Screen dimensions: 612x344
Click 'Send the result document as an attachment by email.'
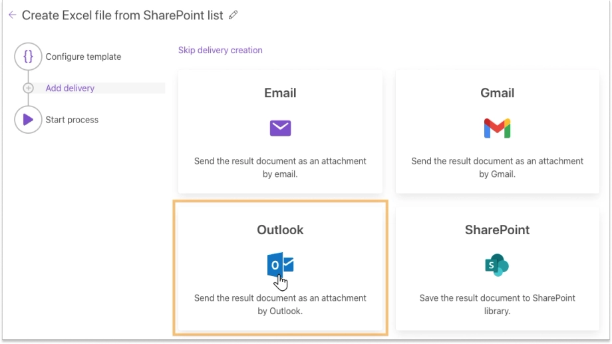(x=280, y=168)
